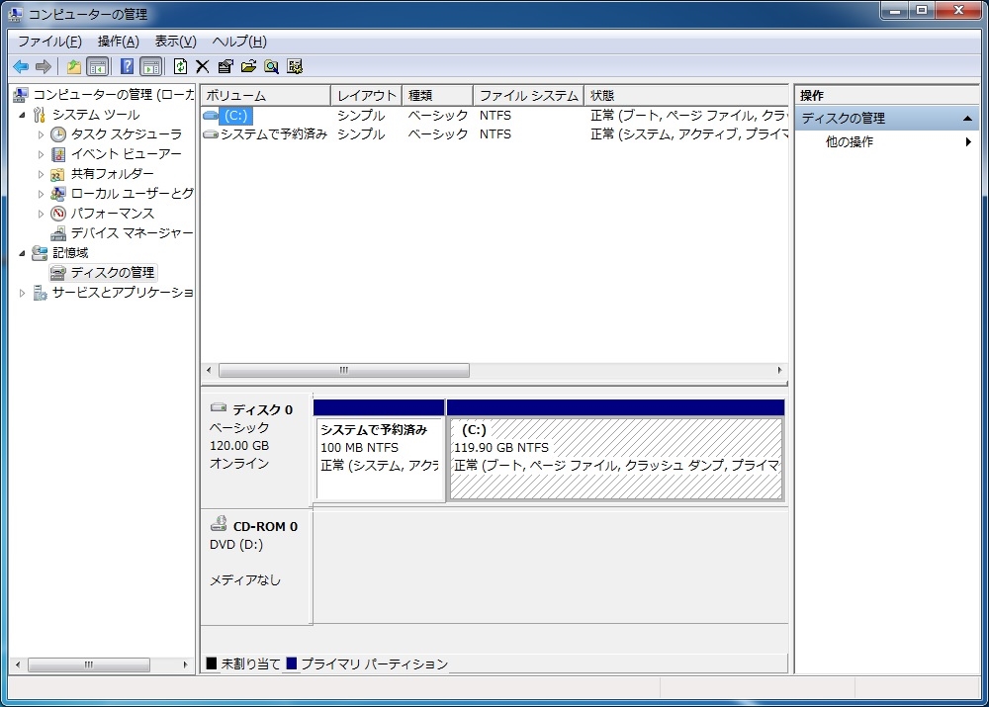Click the システム ツール tools icon
989x707 pixels.
coord(40,115)
